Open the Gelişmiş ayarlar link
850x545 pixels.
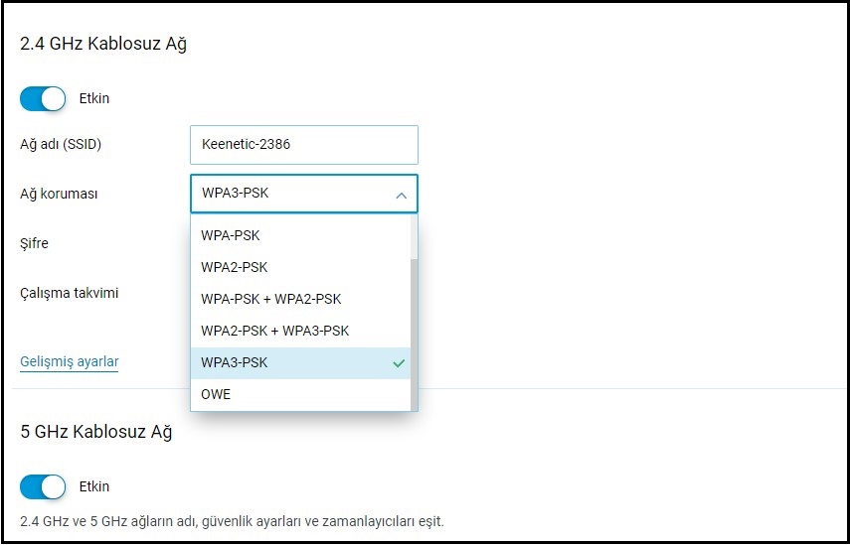click(69, 361)
